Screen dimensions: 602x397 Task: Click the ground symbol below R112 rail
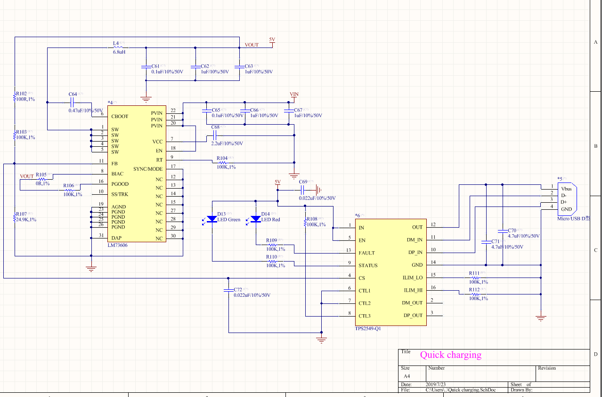point(541,318)
